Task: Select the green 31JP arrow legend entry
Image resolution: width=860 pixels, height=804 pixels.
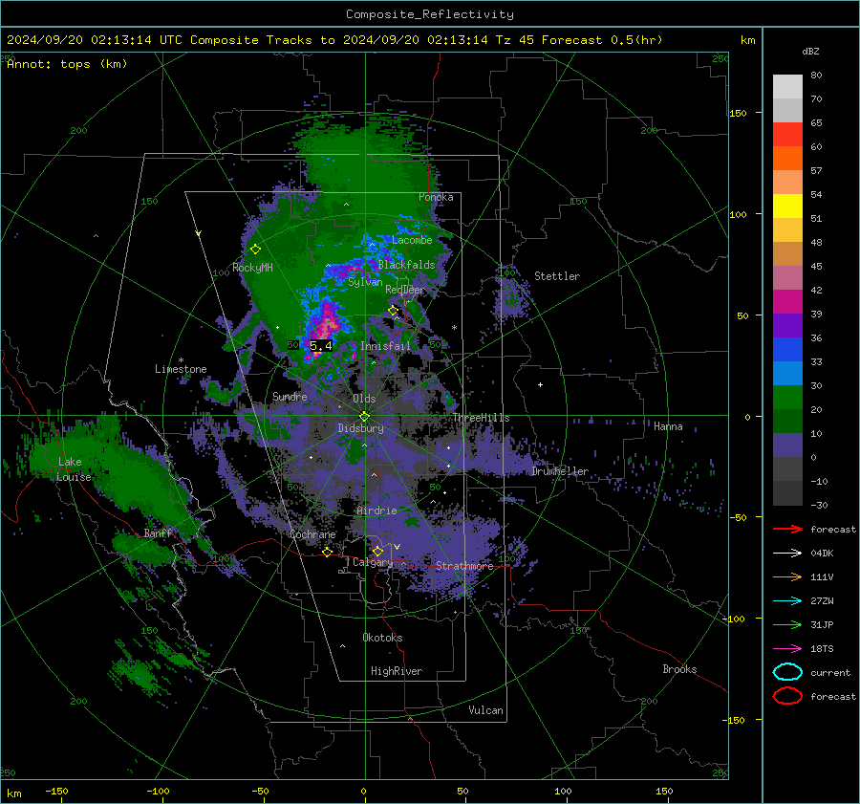Action: [x=787, y=624]
